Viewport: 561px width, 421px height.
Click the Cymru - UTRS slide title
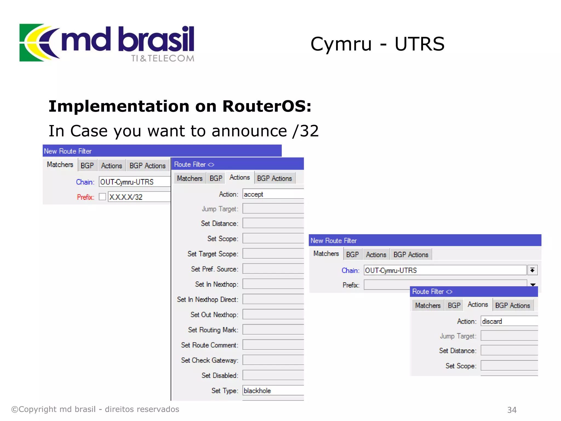377,44
